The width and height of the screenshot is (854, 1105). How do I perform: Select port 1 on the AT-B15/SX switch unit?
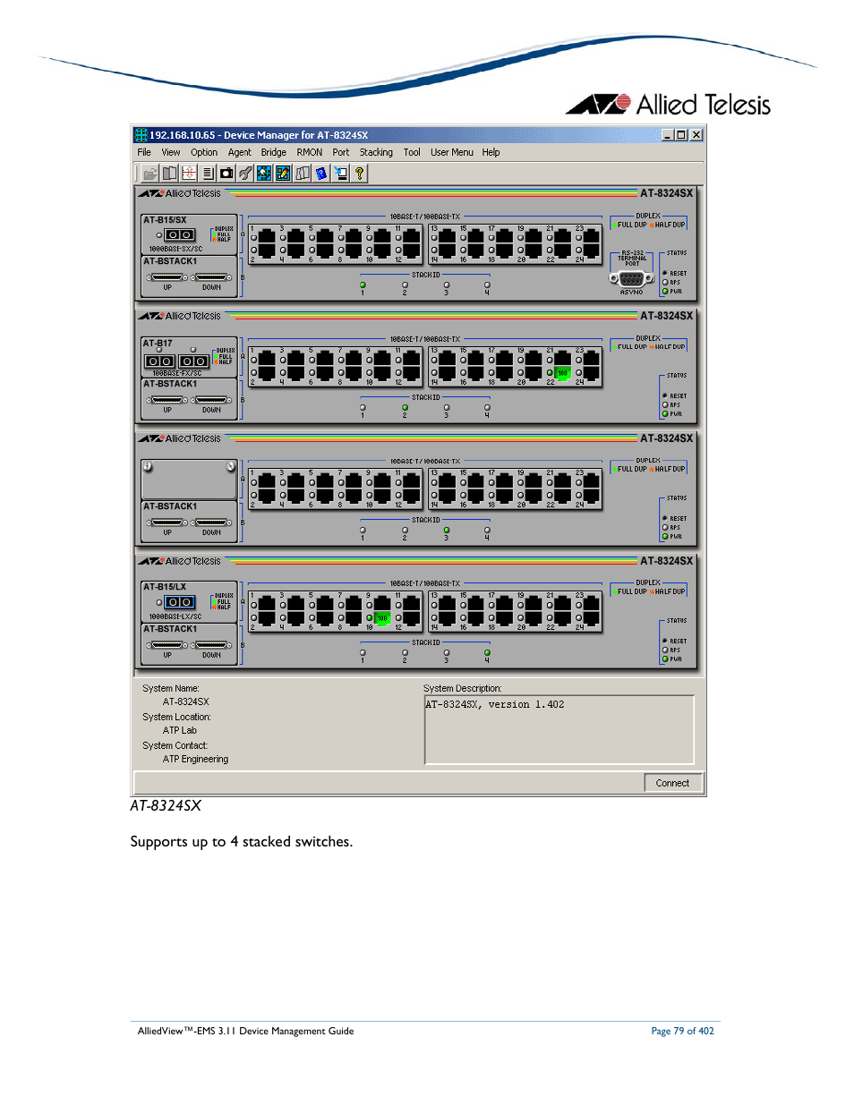click(267, 234)
